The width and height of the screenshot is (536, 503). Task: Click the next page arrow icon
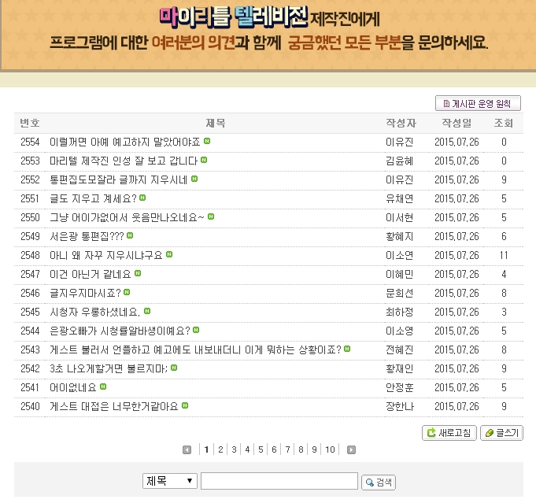tap(351, 449)
